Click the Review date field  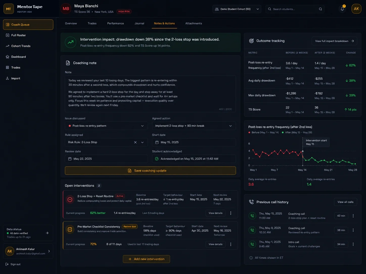tap(106, 159)
